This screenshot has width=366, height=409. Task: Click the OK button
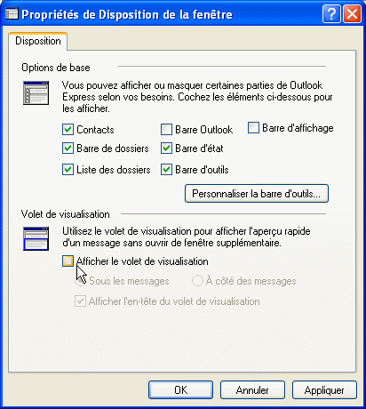180,390
